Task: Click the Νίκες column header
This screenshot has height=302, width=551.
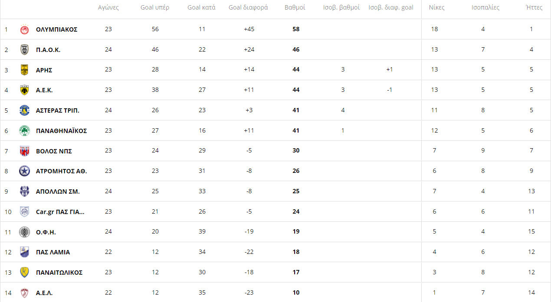Action: (436, 8)
